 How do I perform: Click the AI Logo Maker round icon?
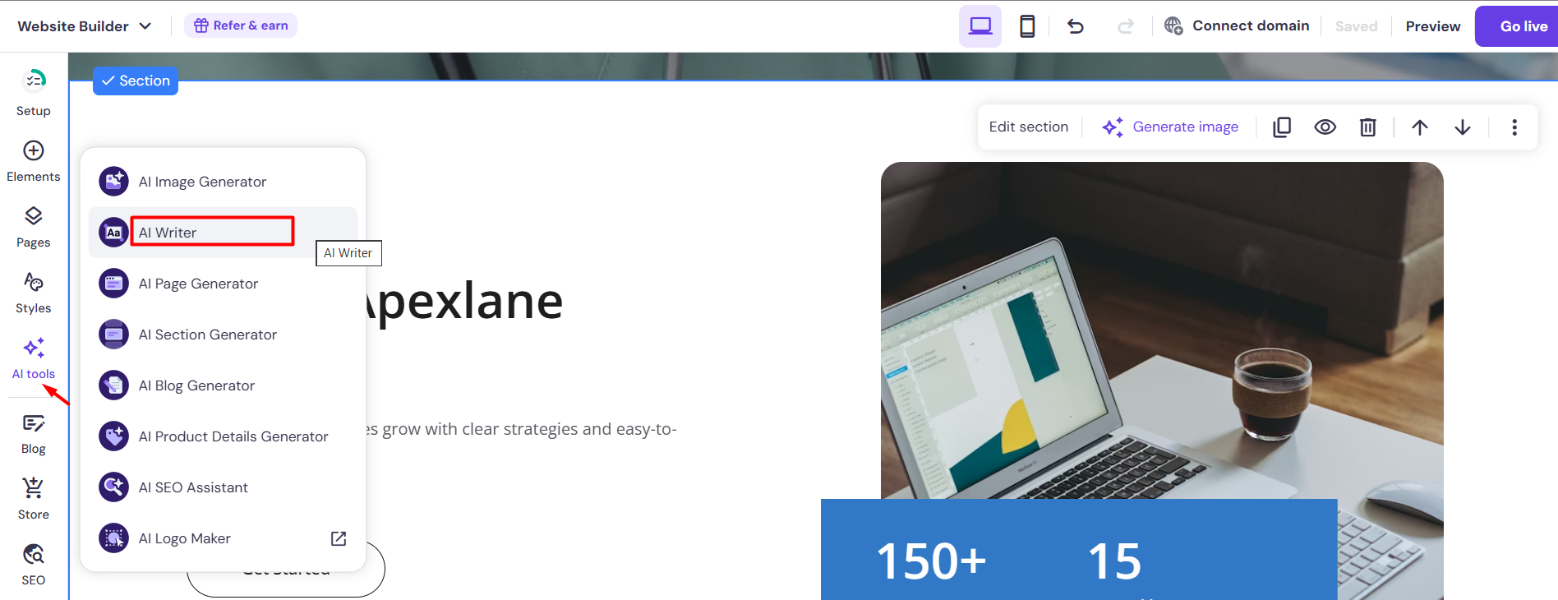(113, 538)
